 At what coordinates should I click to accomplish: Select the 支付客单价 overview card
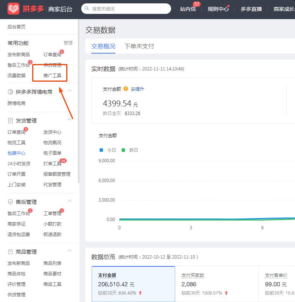[x=277, y=284]
